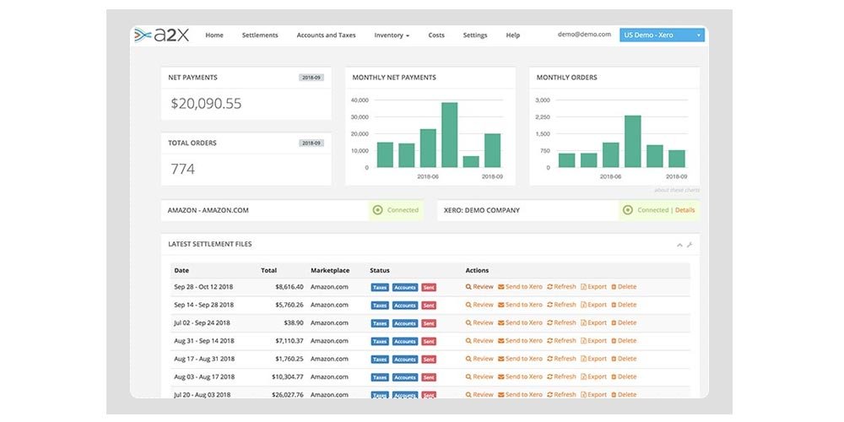Viewport: 844px width, 422px height.
Task: Refresh the Aug 03 - Aug 17 2018 settlement
Action: 561,376
